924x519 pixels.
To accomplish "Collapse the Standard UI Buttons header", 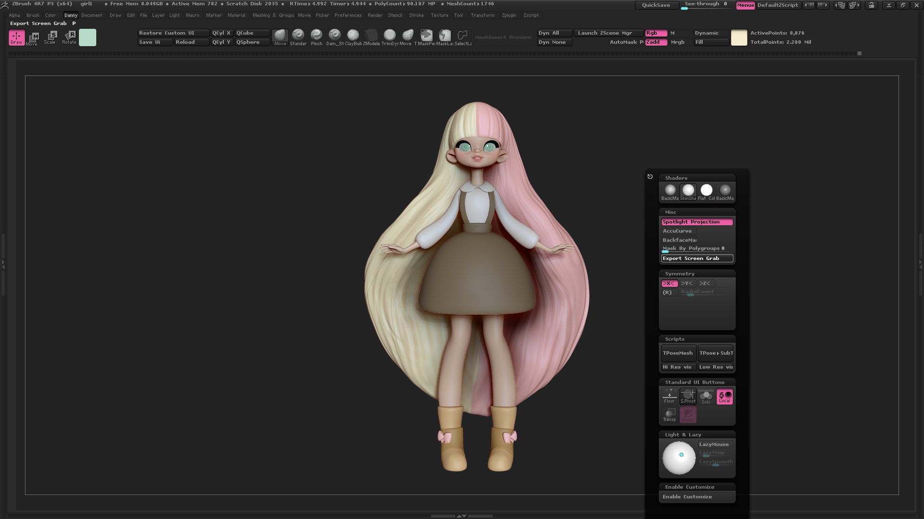I will [697, 382].
